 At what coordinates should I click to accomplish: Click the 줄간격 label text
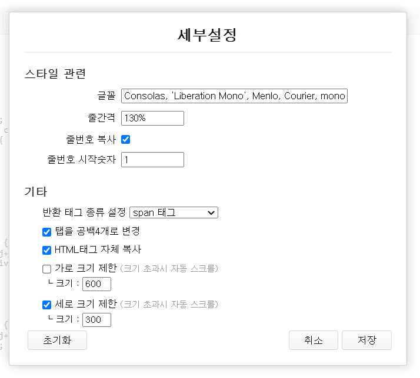(x=102, y=118)
